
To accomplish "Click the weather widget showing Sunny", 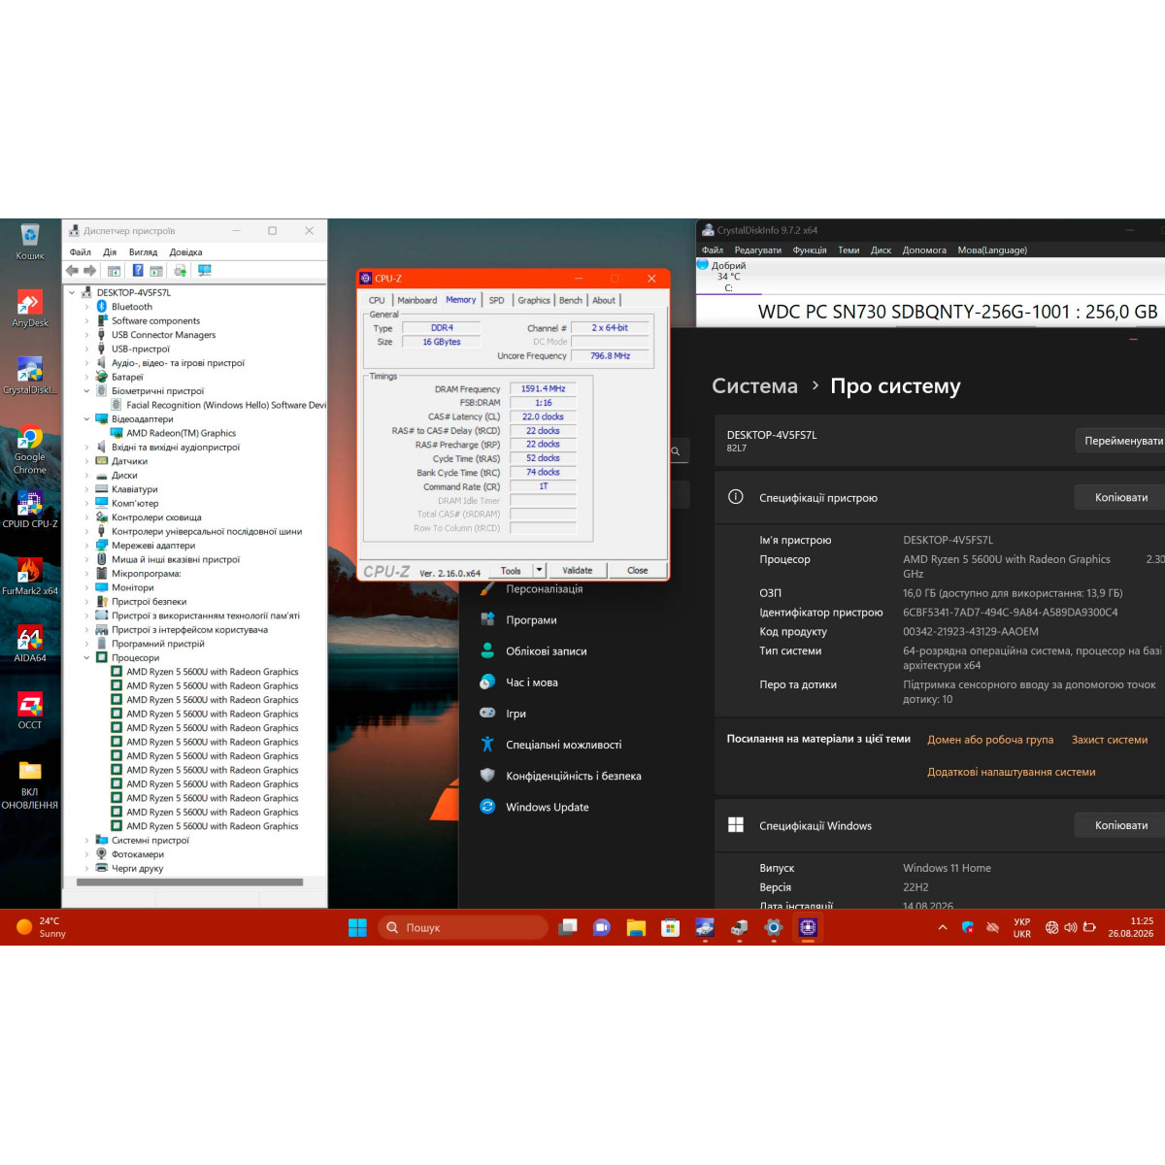I will pos(41,927).
